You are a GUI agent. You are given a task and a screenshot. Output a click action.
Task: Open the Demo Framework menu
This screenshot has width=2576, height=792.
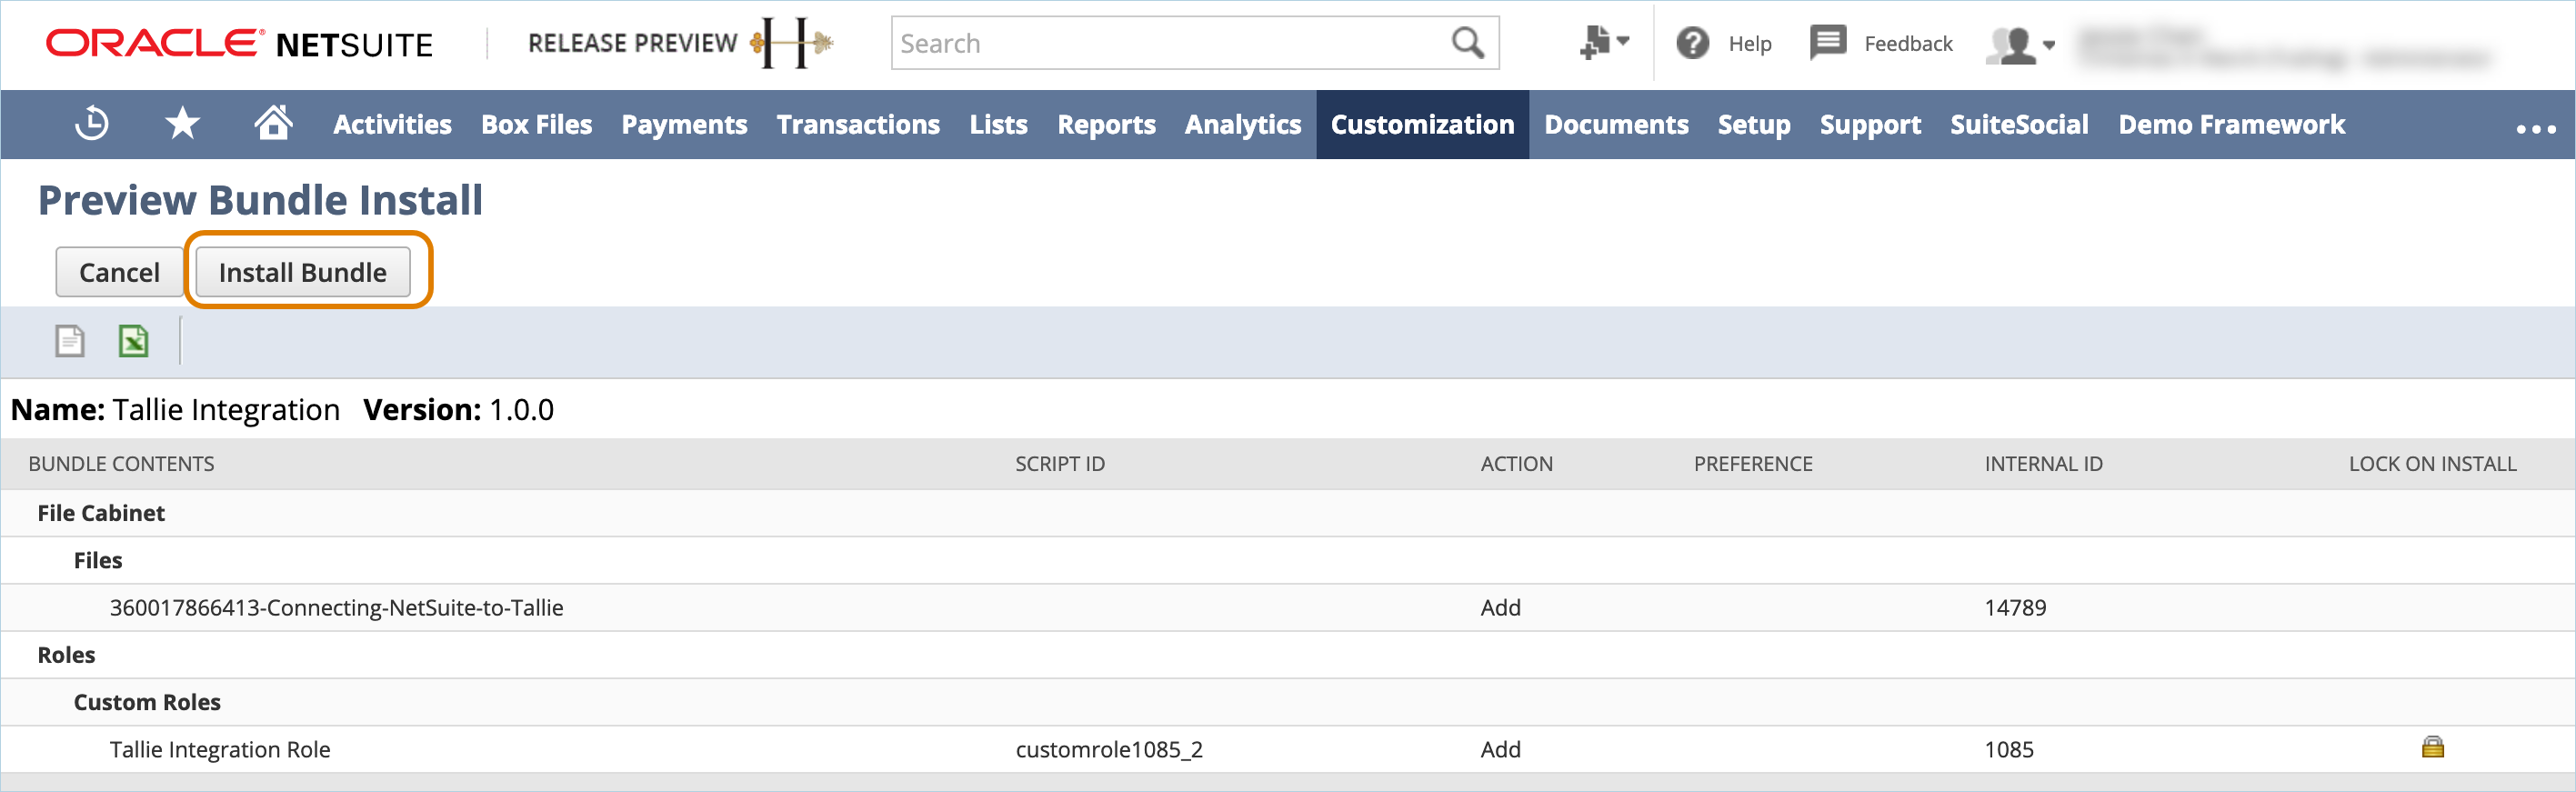(x=2231, y=124)
